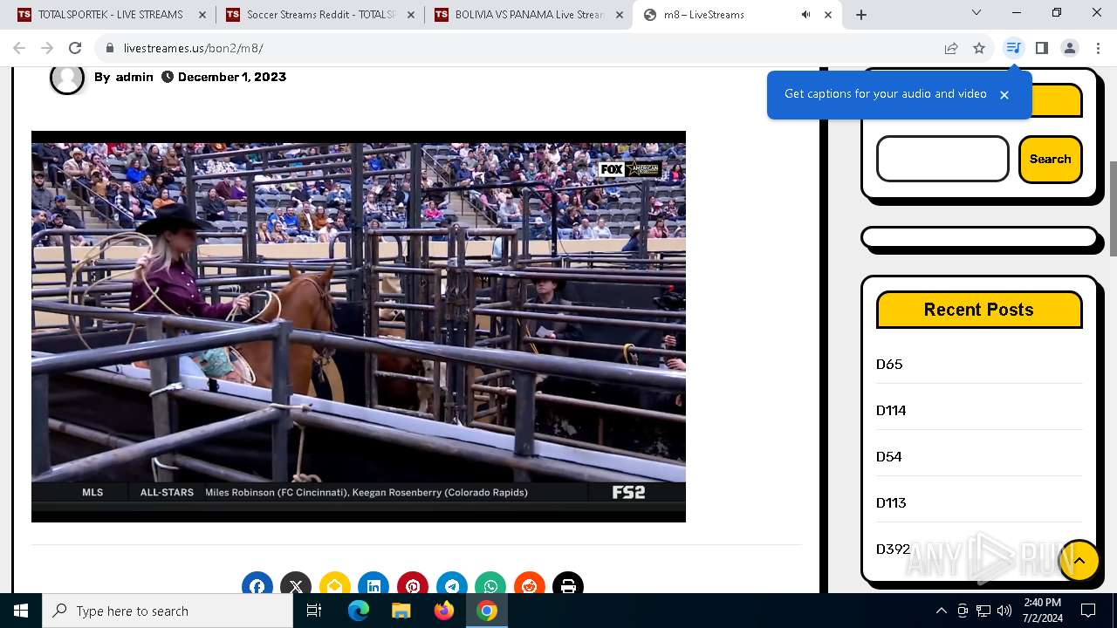Open Chrome's three-dot menu
Image resolution: width=1117 pixels, height=628 pixels.
(x=1098, y=48)
